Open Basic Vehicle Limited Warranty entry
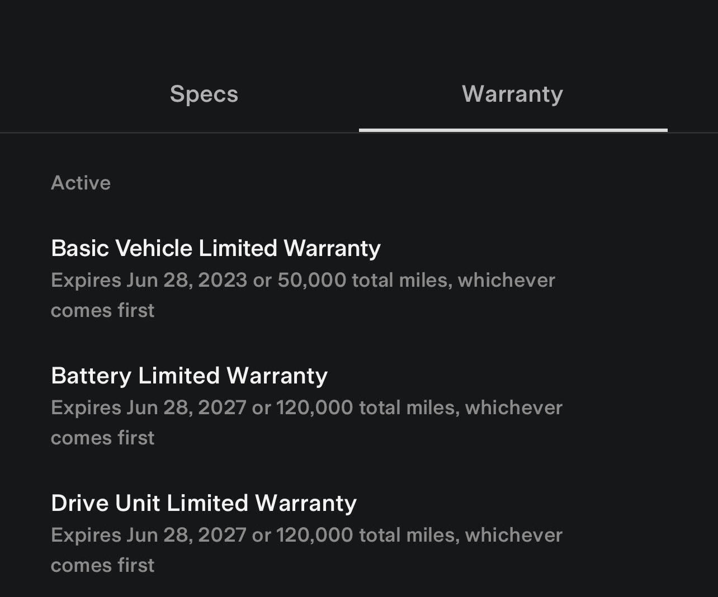Screen dimensions: 718x597 215,248
